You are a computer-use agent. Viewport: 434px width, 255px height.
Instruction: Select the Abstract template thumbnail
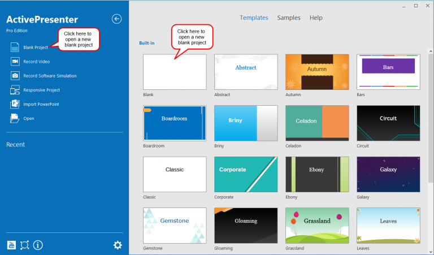[246, 72]
